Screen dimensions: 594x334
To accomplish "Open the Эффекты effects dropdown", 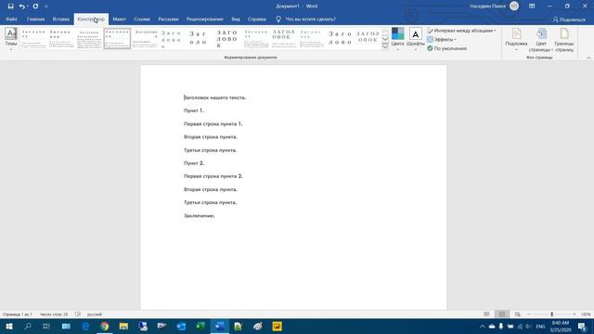I will click(442, 39).
